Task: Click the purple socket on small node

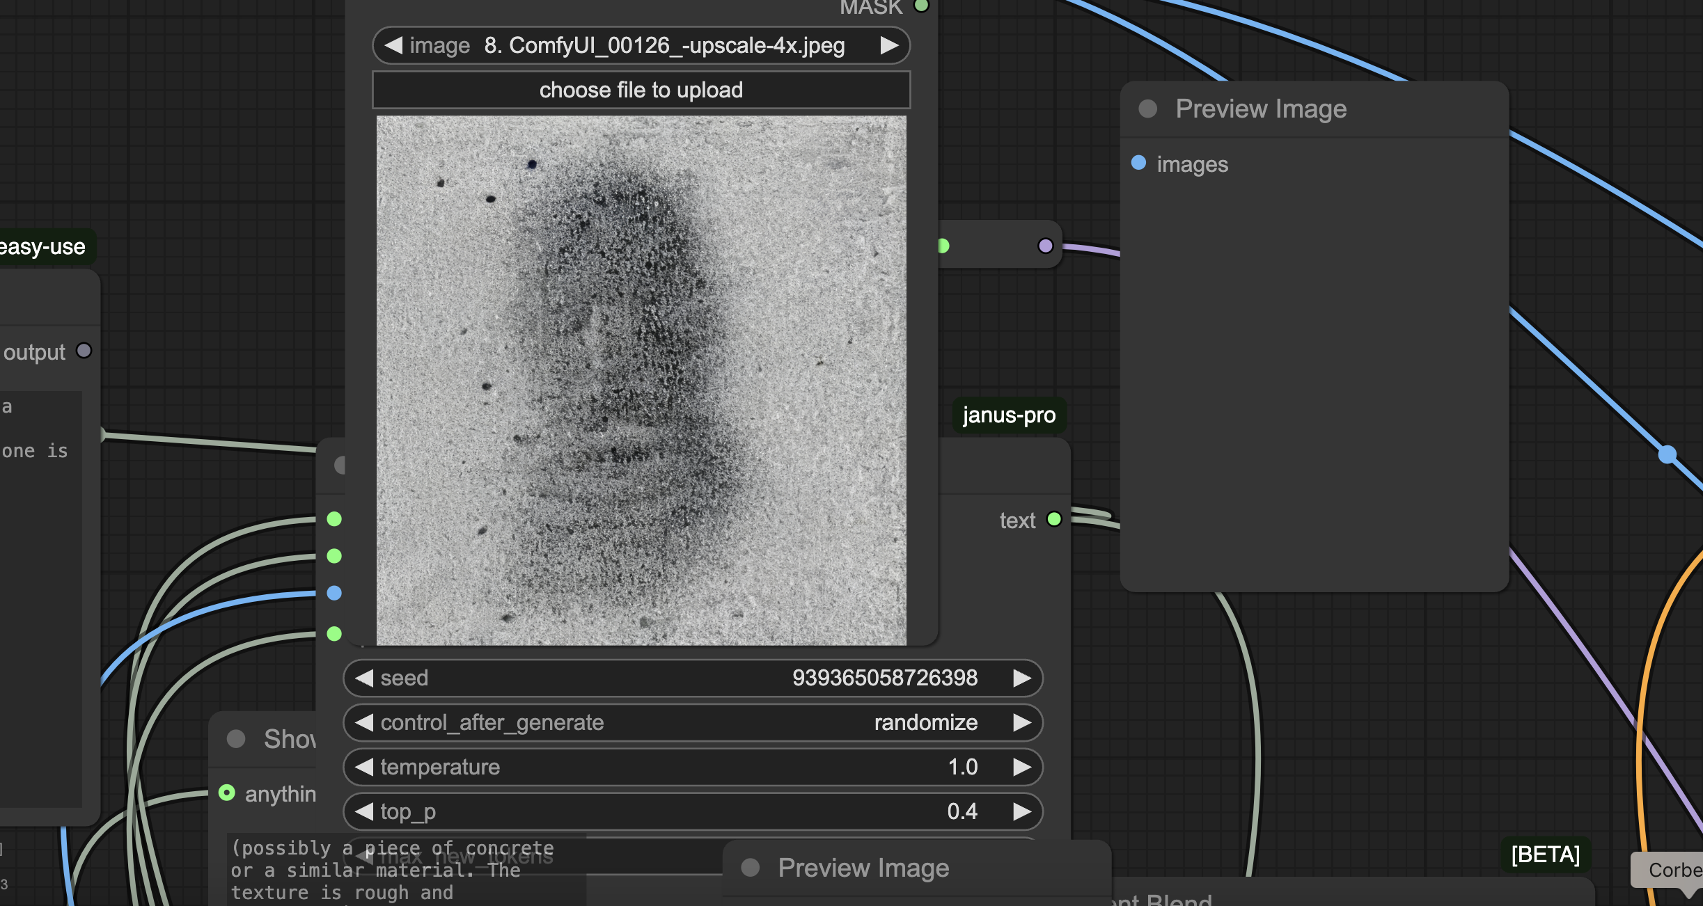Action: (x=1045, y=246)
